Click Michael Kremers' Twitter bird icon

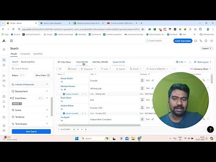tap(65, 90)
